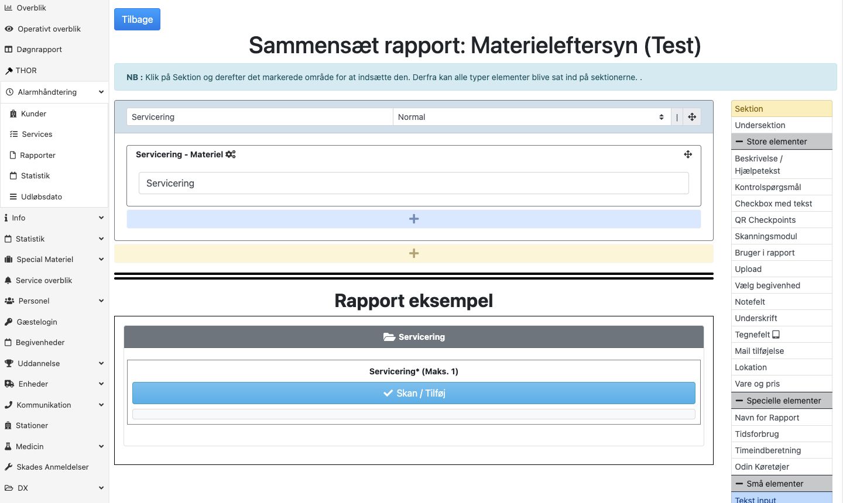The height and width of the screenshot is (503, 843).
Task: Click the Service overblik bell icon
Action: pyautogui.click(x=8, y=281)
